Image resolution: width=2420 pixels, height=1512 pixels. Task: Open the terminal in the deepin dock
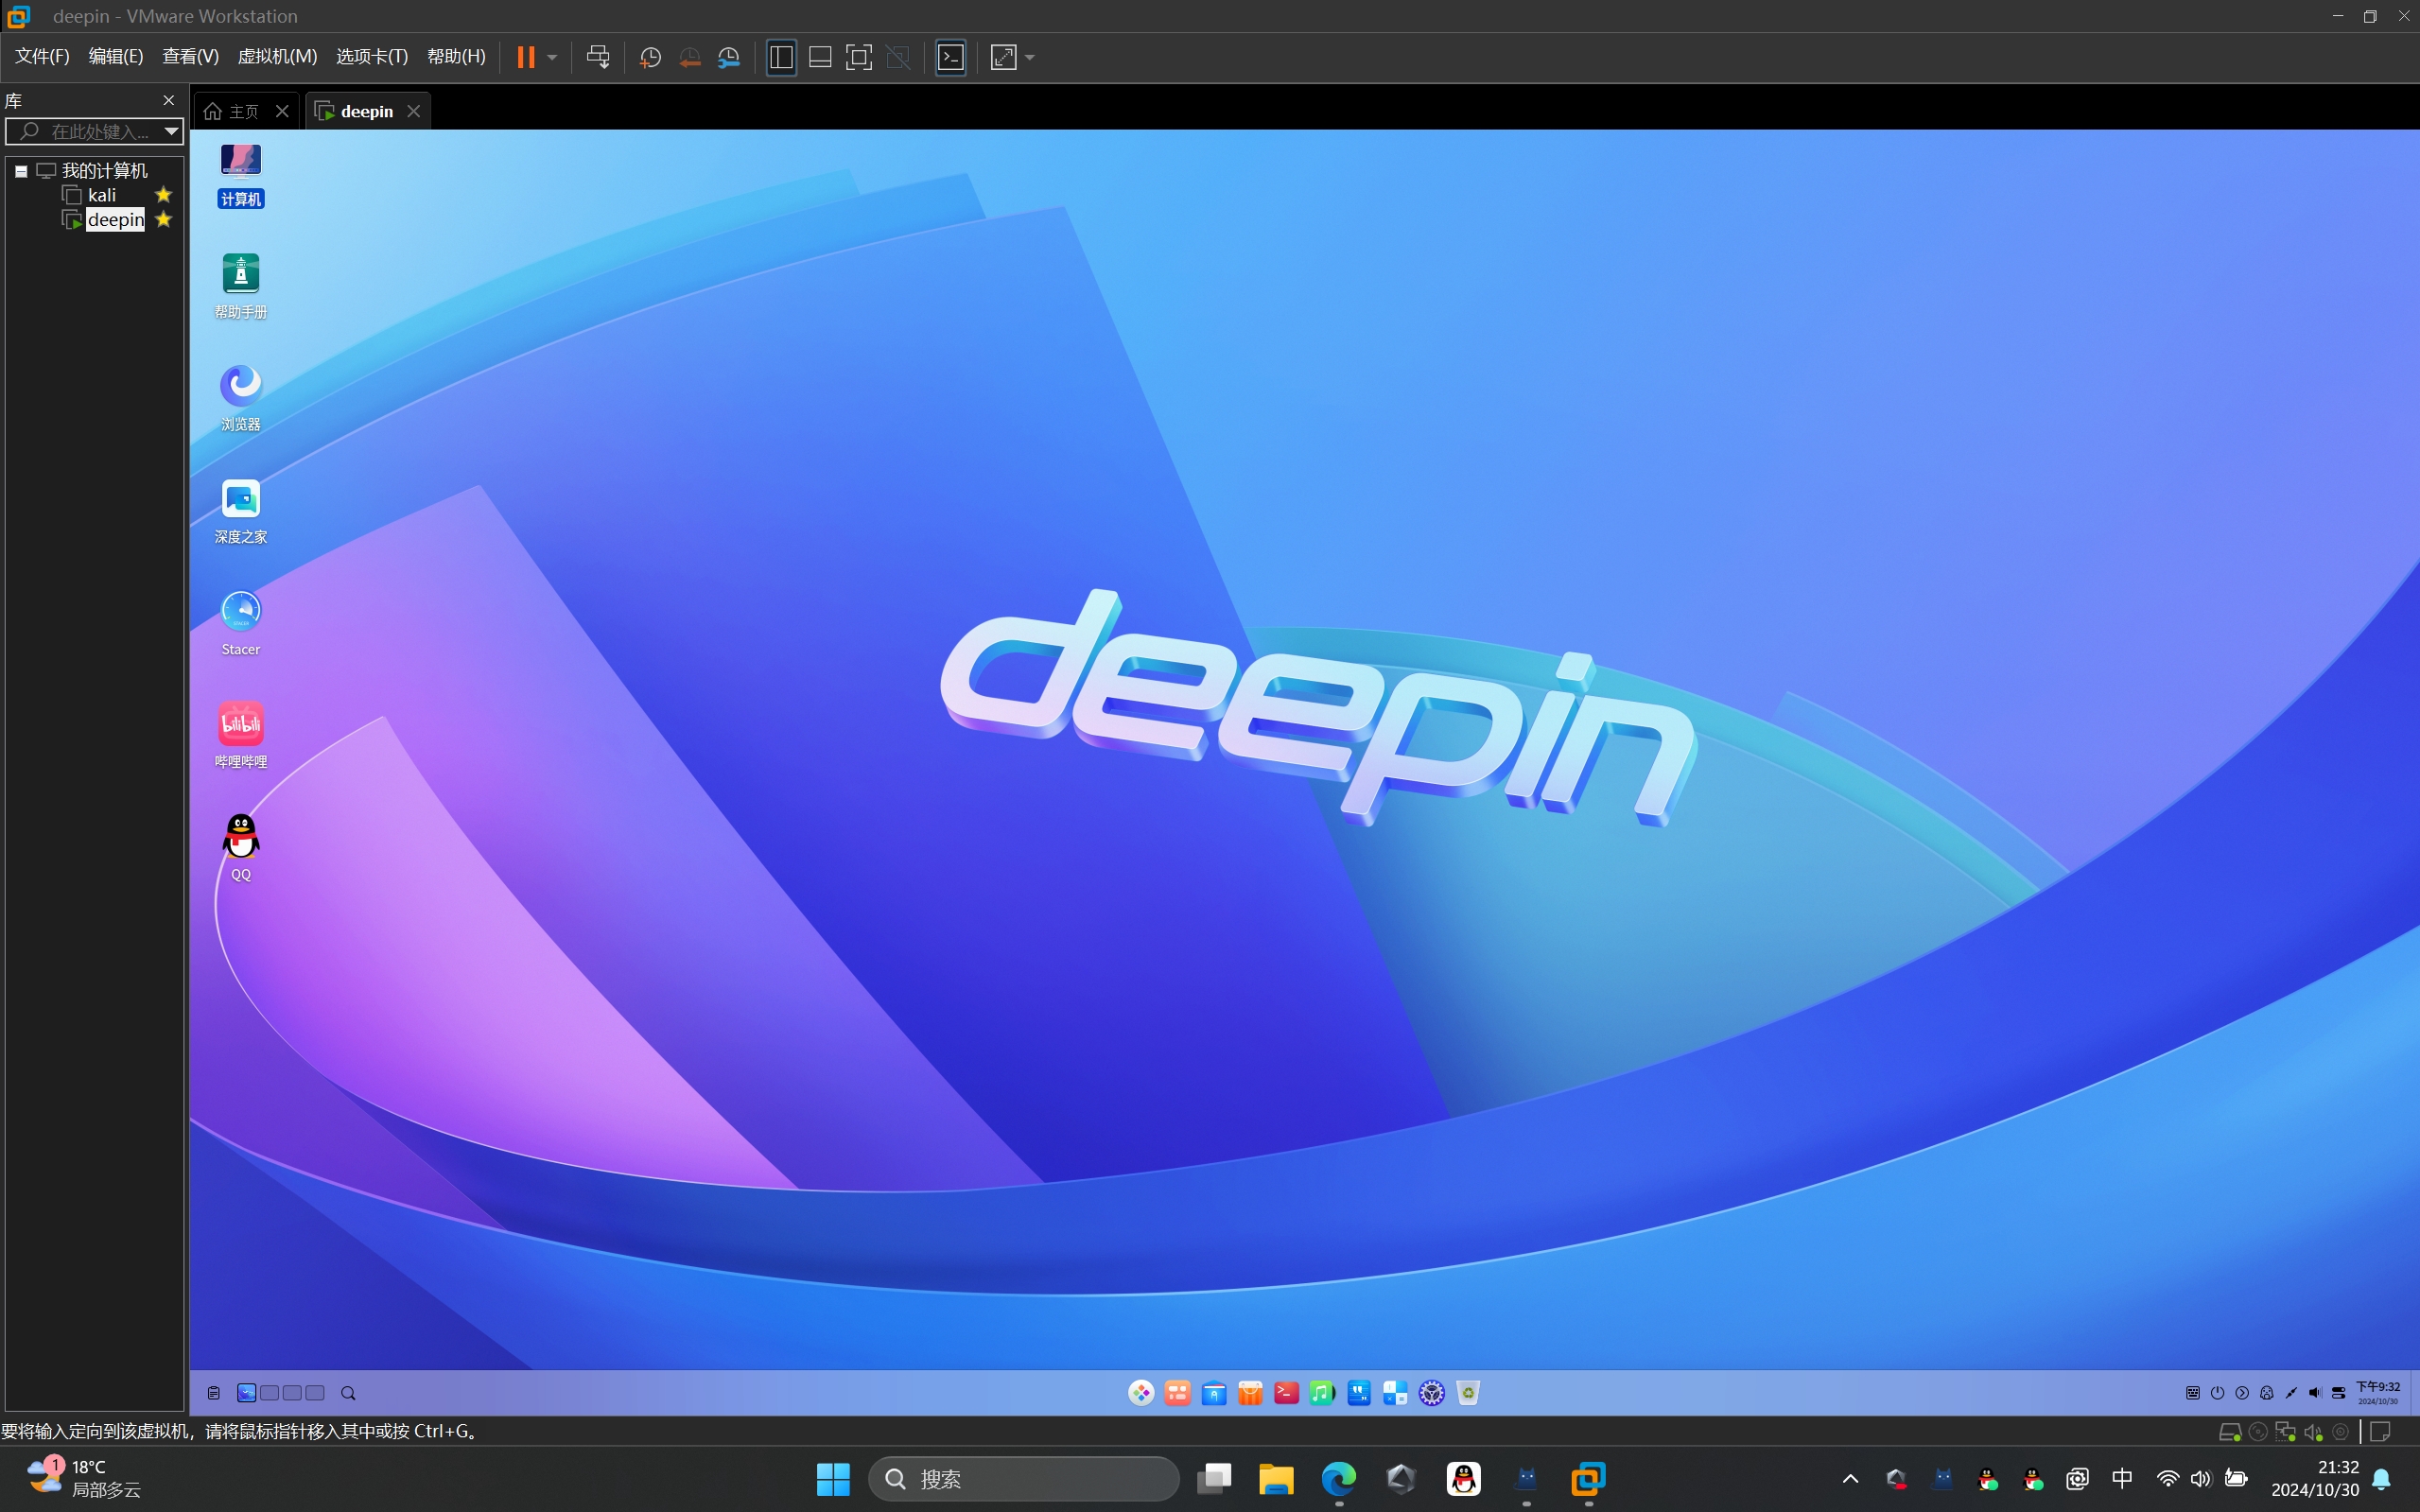[1286, 1392]
